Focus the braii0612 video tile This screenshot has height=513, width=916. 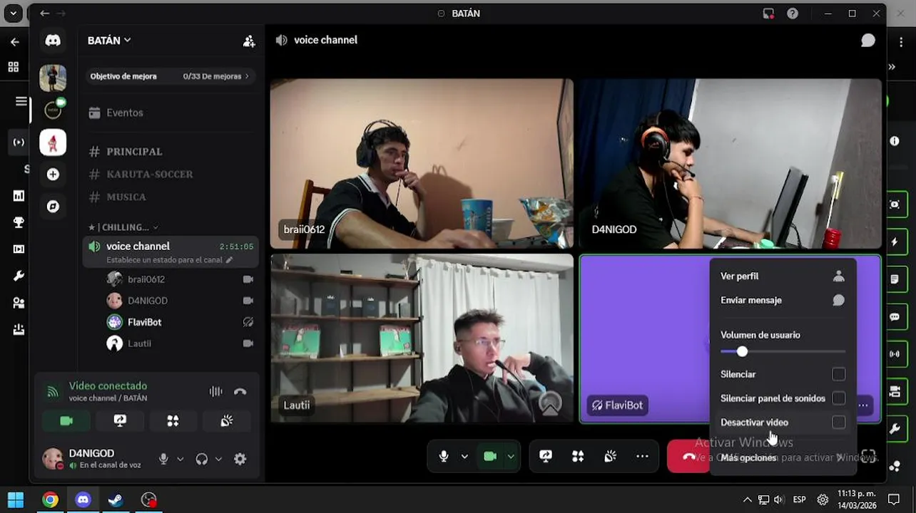coord(422,164)
